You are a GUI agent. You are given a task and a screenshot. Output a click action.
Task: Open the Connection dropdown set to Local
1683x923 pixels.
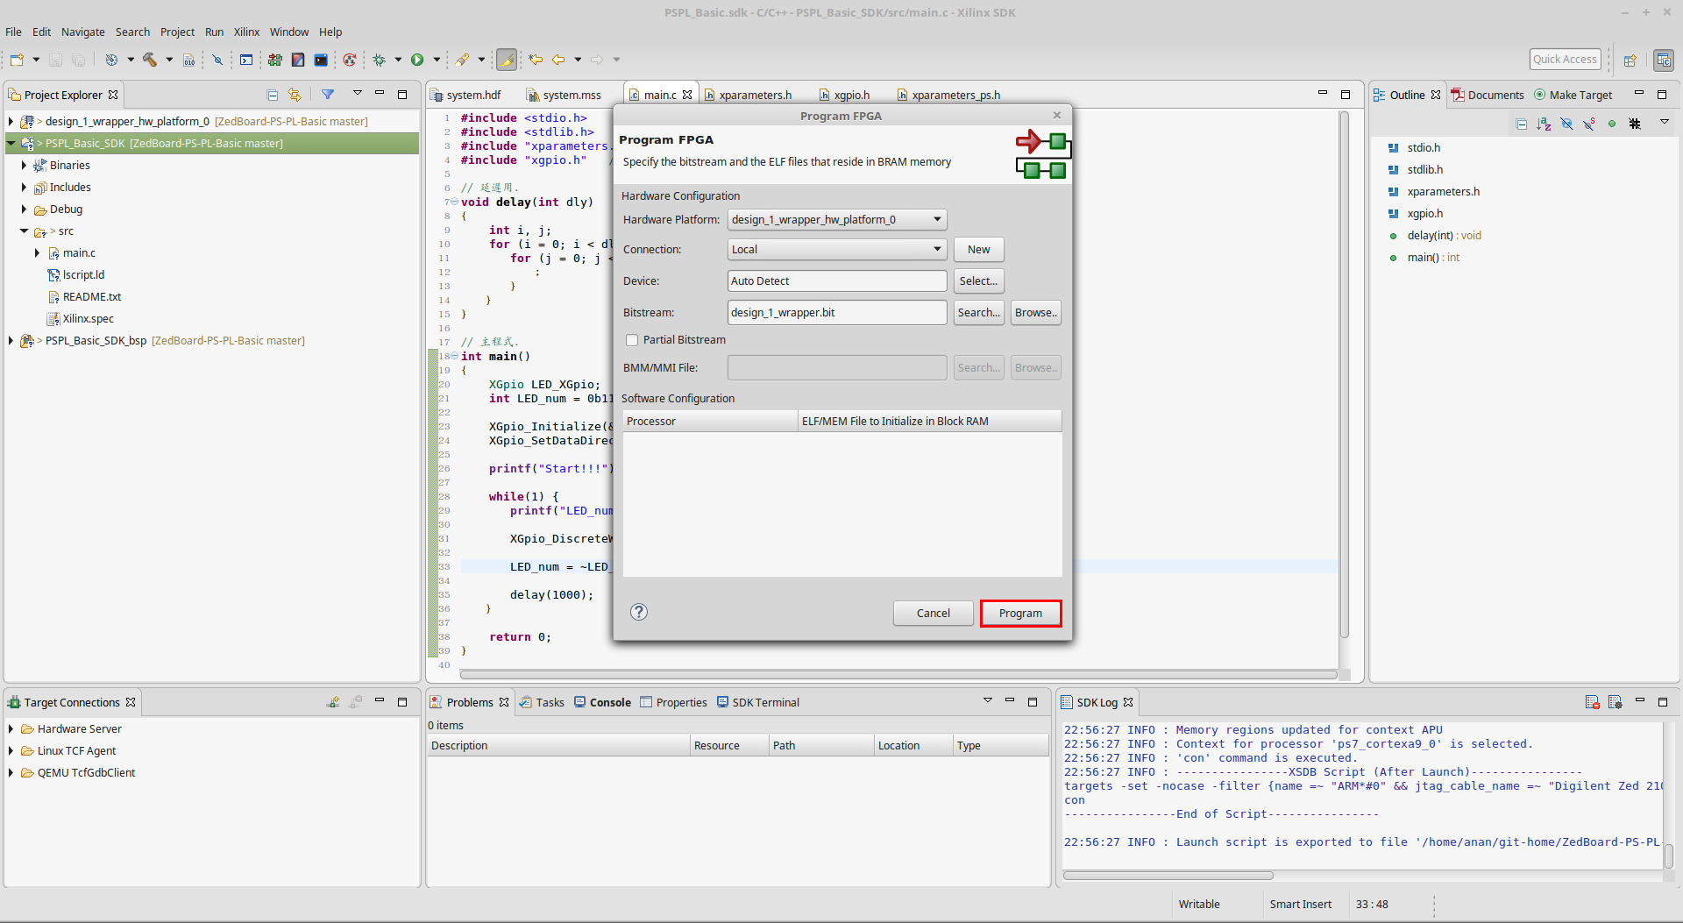pyautogui.click(x=837, y=249)
